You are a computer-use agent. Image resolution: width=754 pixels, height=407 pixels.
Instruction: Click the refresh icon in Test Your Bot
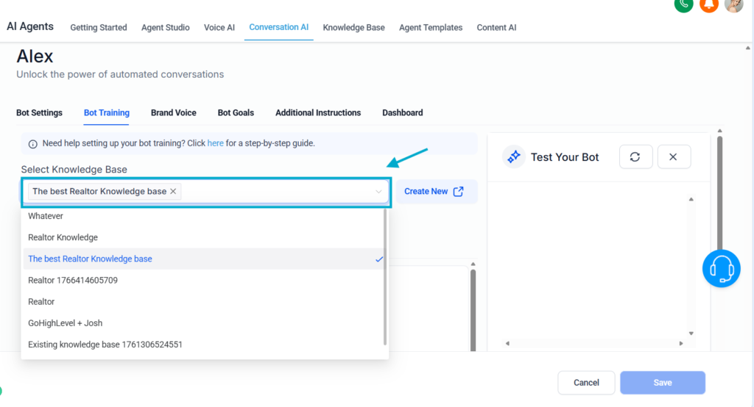point(635,156)
